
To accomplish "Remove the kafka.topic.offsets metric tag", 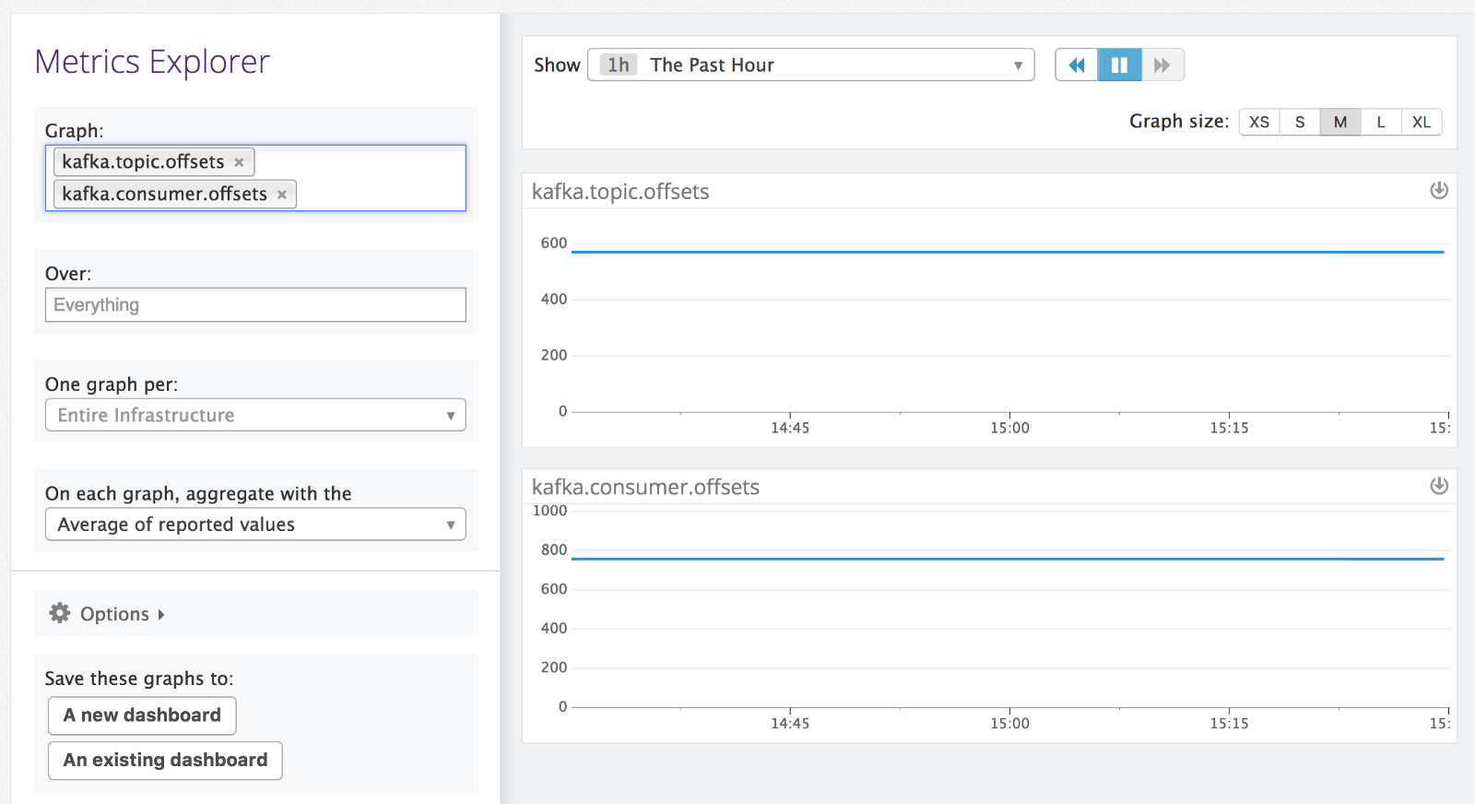I will coord(239,162).
